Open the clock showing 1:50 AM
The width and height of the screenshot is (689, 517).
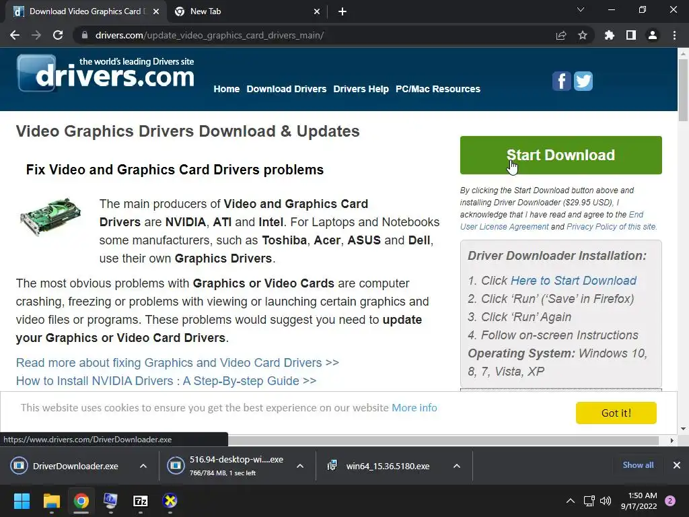pyautogui.click(x=639, y=501)
